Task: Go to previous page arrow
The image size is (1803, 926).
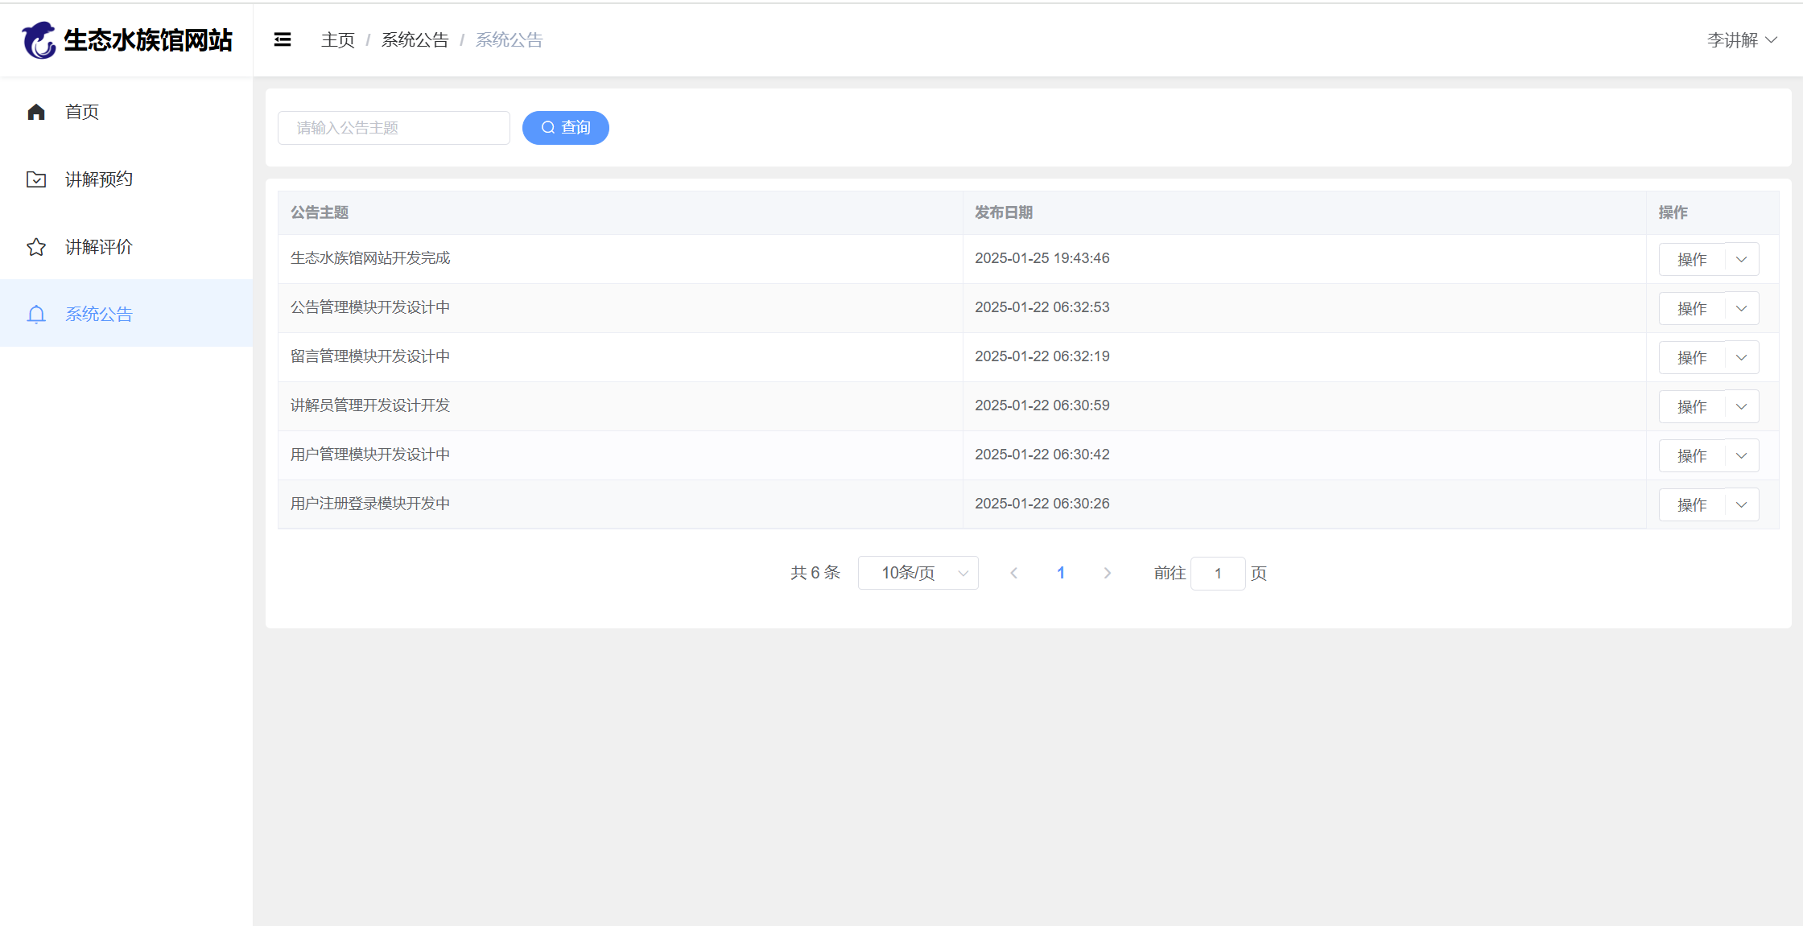Action: (x=1014, y=573)
